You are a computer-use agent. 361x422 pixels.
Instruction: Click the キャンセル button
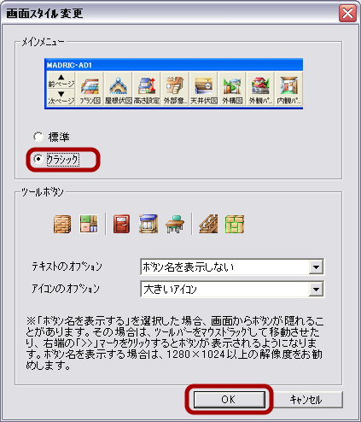(x=306, y=399)
